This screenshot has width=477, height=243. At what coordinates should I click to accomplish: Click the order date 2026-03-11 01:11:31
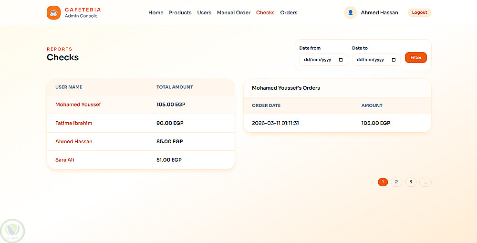(x=275, y=123)
